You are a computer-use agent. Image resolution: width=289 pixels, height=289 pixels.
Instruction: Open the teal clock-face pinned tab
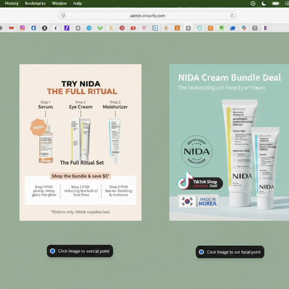[200, 28]
